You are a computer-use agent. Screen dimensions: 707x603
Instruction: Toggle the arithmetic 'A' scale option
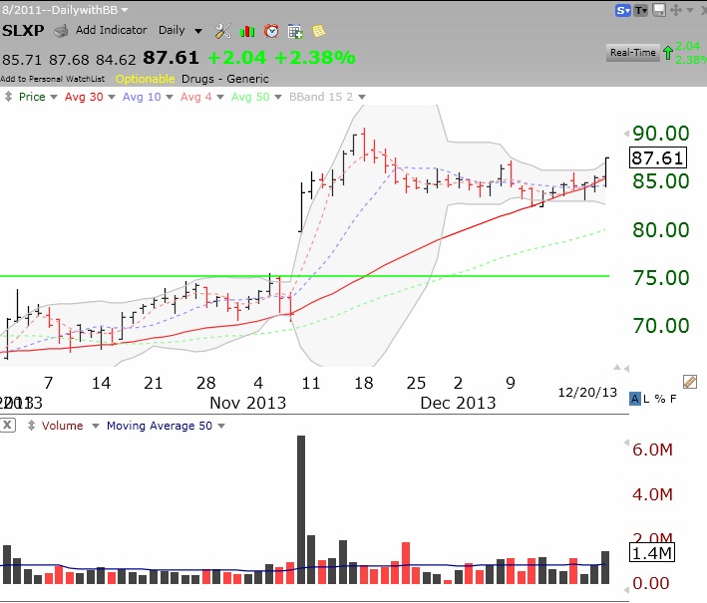635,400
